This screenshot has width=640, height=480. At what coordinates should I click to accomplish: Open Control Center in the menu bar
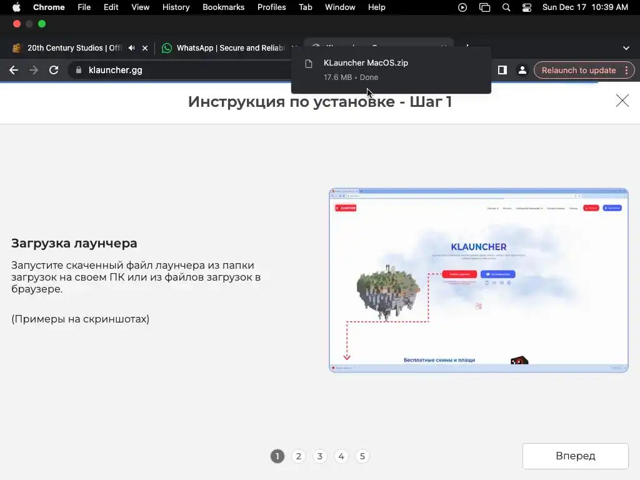click(x=526, y=7)
